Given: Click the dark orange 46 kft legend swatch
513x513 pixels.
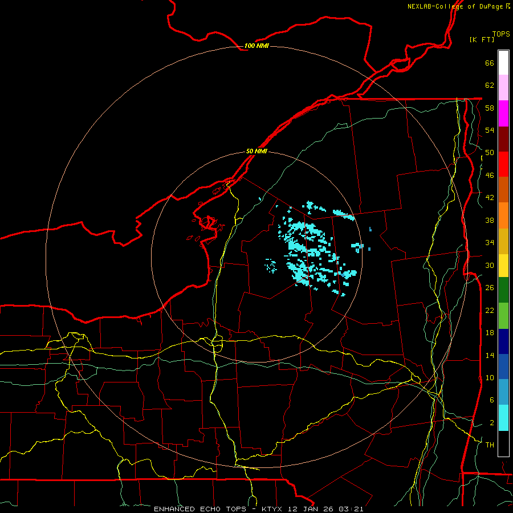Looking at the screenshot, I should click(503, 189).
